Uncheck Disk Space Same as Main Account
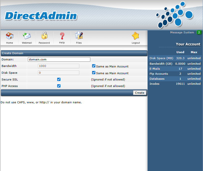 tap(94, 73)
